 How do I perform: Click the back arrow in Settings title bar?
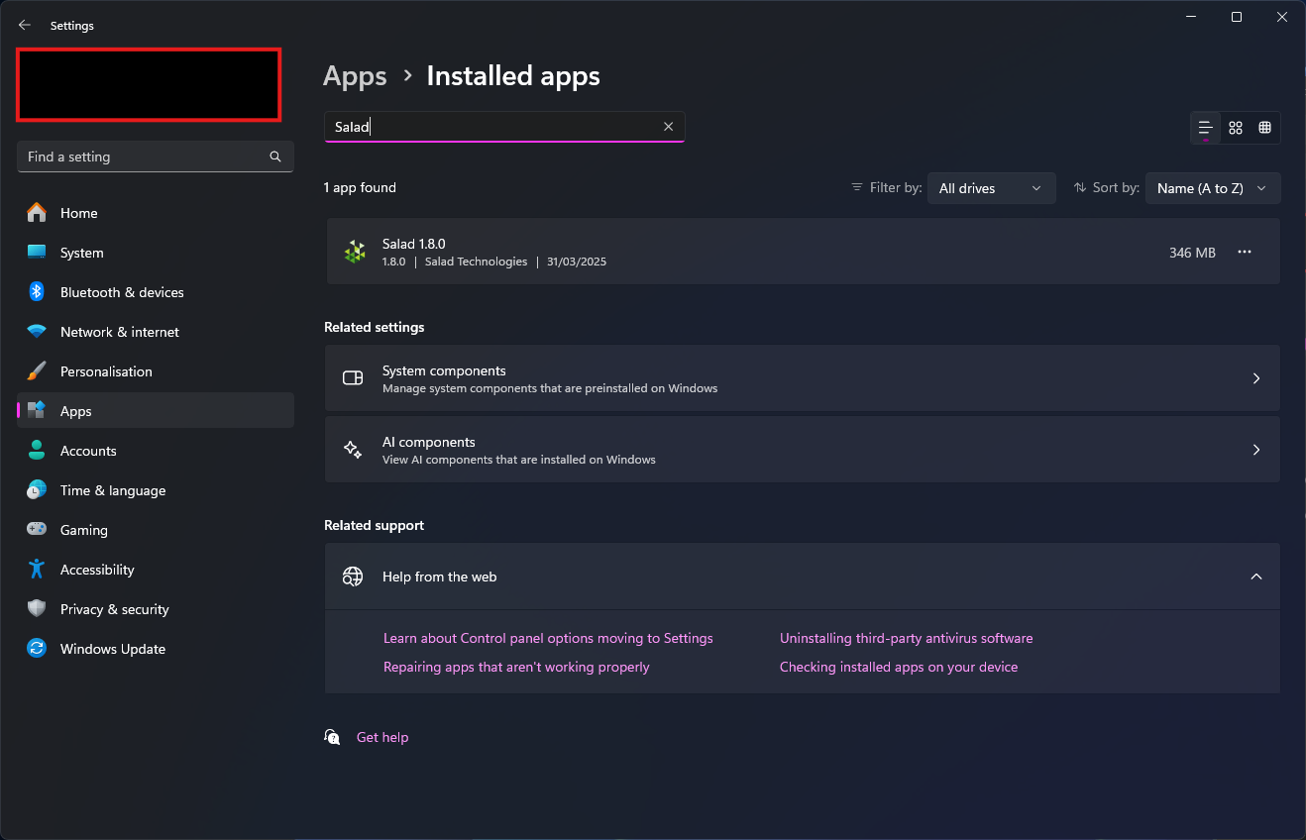[x=25, y=25]
